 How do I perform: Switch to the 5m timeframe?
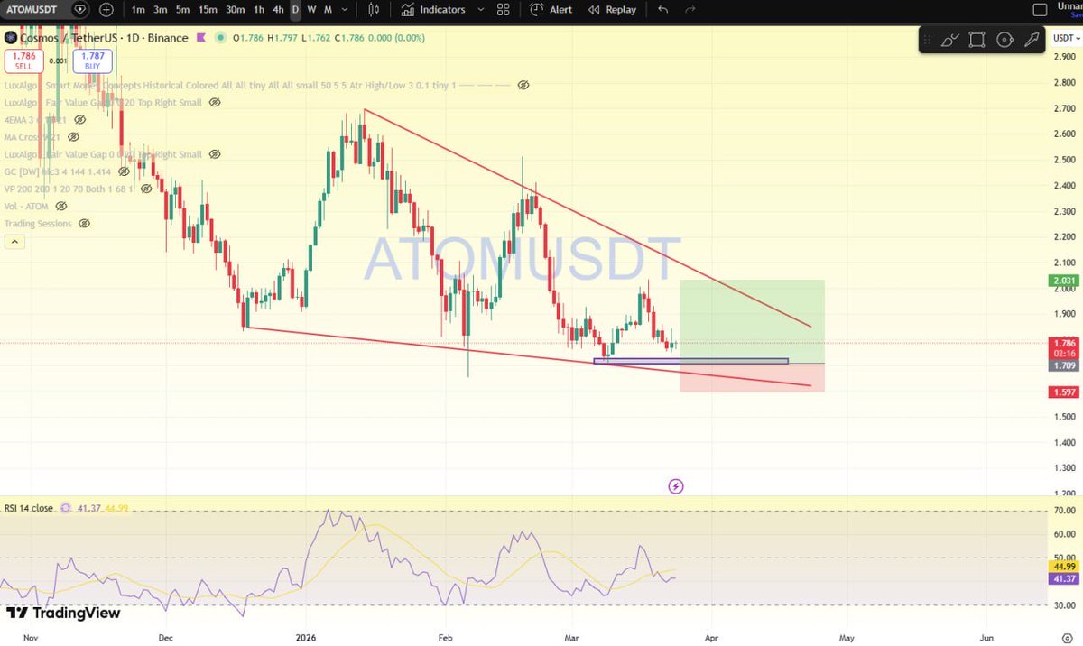coord(183,10)
